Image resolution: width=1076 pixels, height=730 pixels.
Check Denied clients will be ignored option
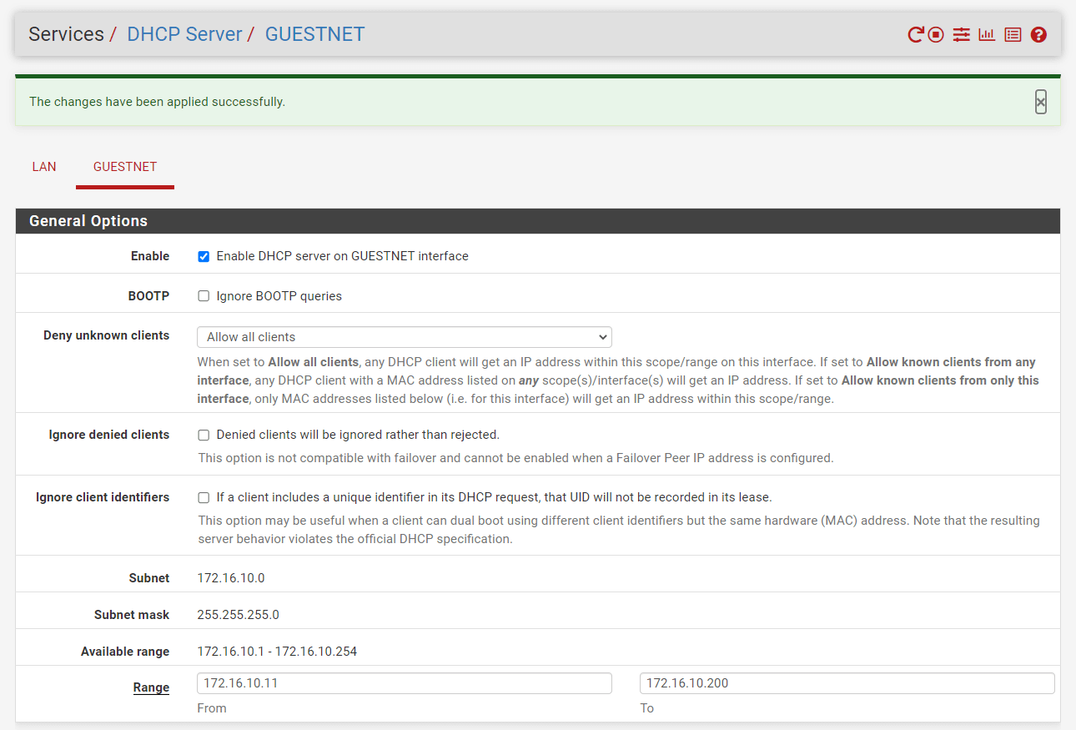pyautogui.click(x=204, y=435)
